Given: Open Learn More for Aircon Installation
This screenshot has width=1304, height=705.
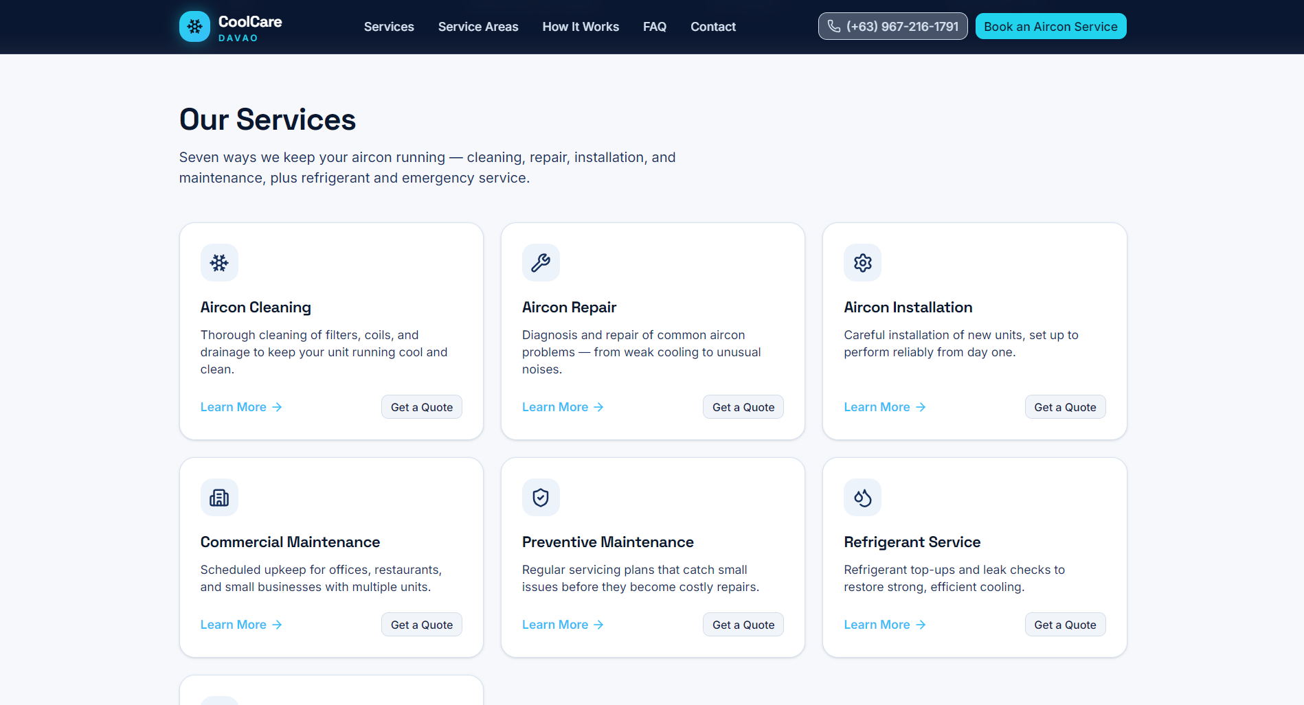Looking at the screenshot, I should pyautogui.click(x=885, y=407).
